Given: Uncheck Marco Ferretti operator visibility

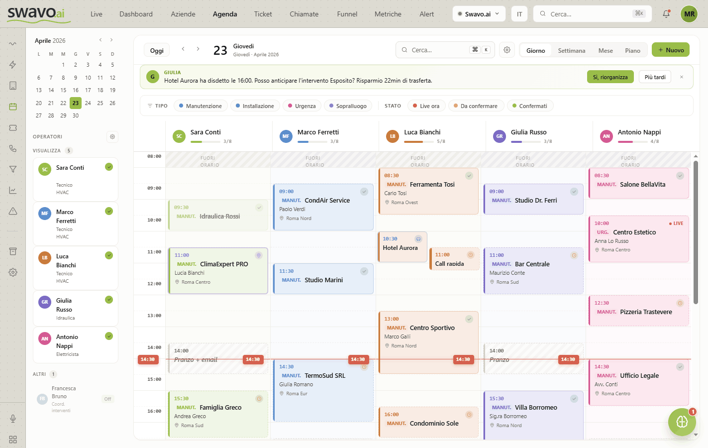Looking at the screenshot, I should 109,211.
